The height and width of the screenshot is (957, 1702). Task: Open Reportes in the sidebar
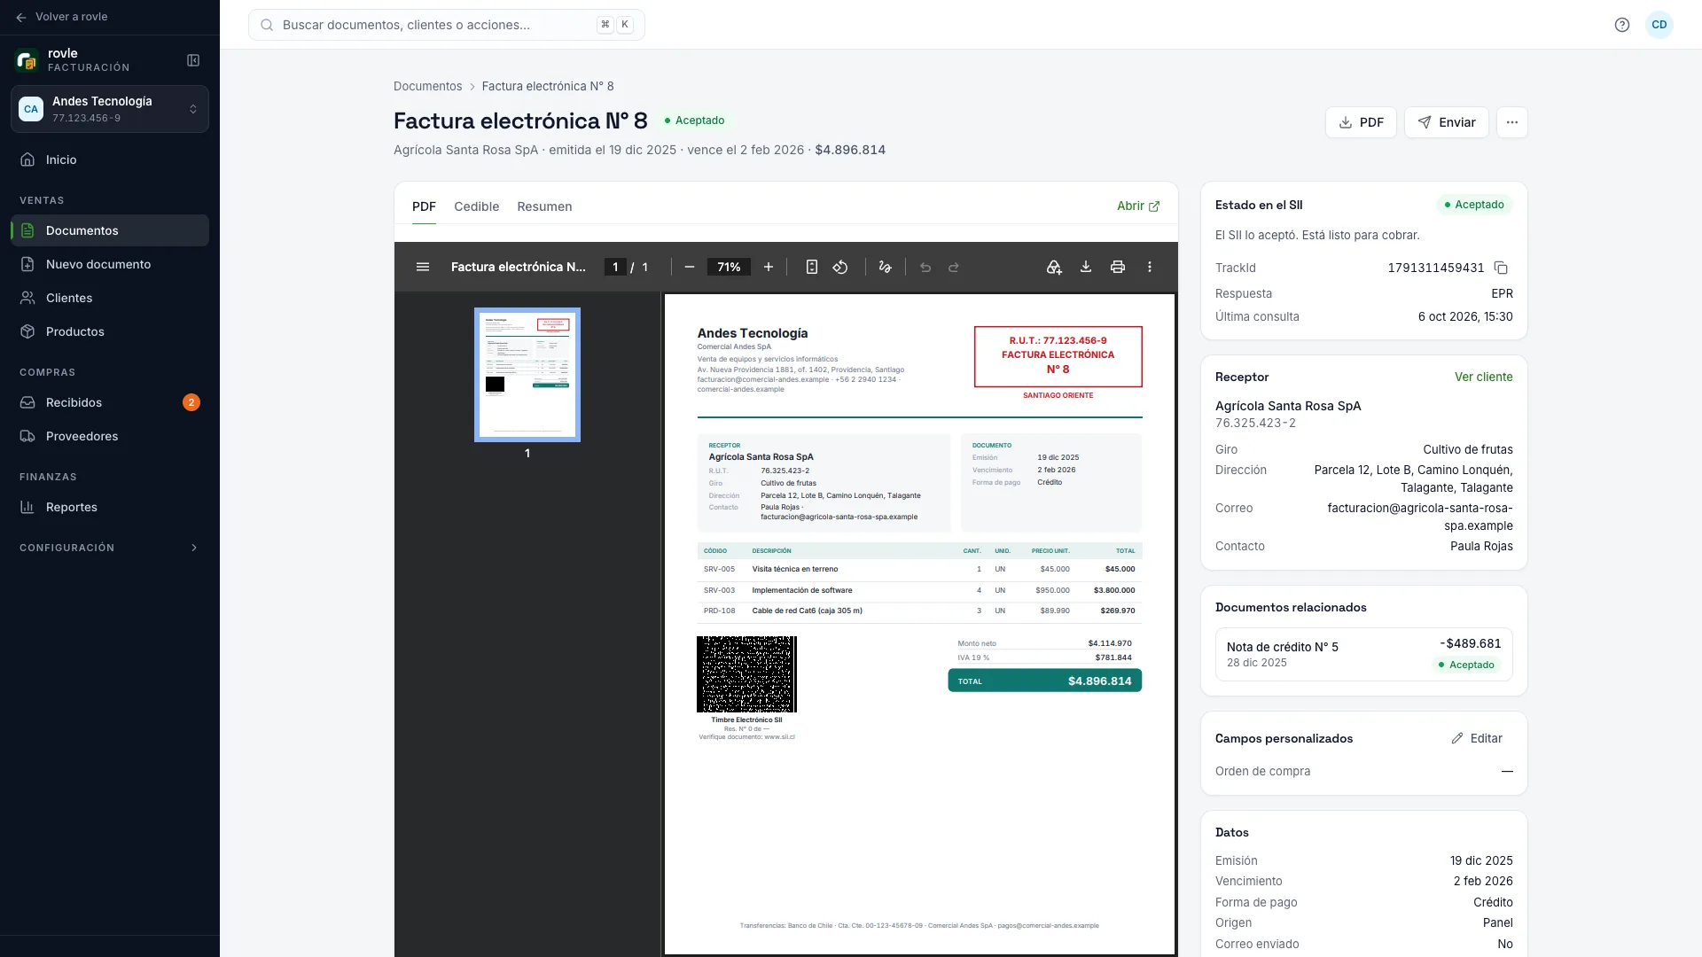click(110, 507)
